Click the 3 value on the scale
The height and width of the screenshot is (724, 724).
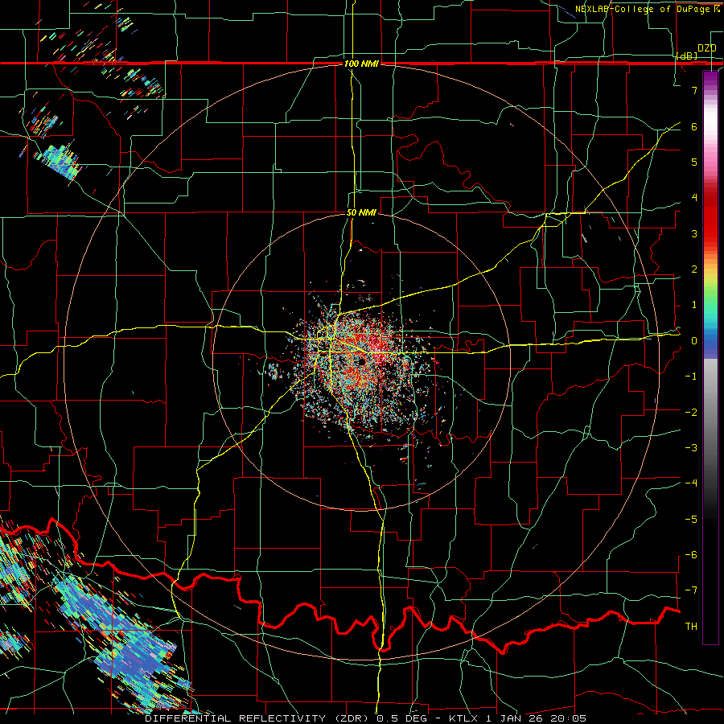pyautogui.click(x=694, y=233)
